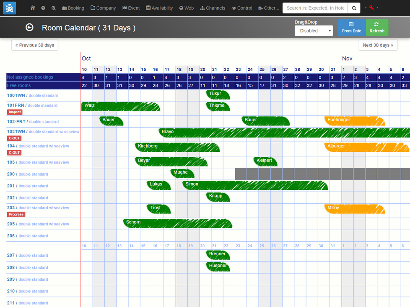This screenshot has height=307, width=410.
Task: Expand the Other... menu
Action: [269, 8]
